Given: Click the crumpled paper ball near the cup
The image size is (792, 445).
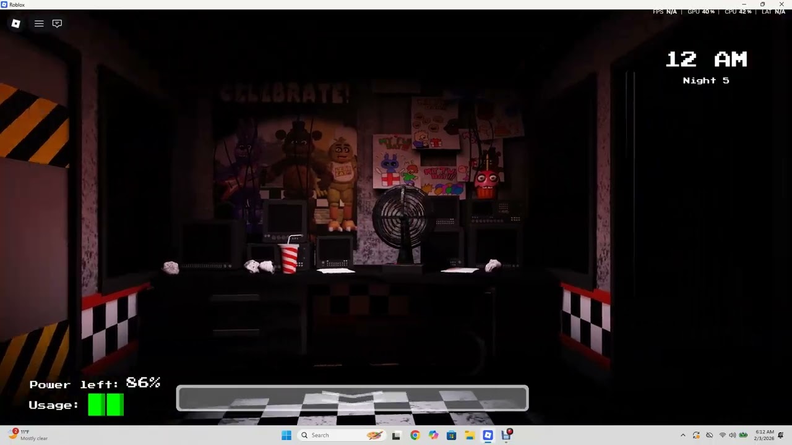Looking at the screenshot, I should click(x=260, y=266).
